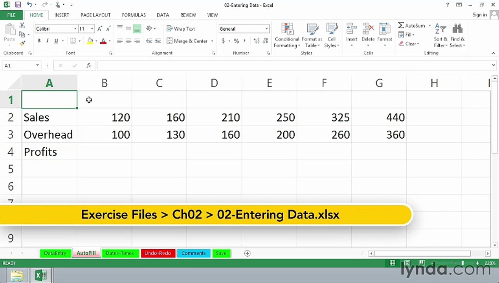Viewport: 499px width, 283px height.
Task: Apply borders using the Borders icon
Action: tap(73, 41)
